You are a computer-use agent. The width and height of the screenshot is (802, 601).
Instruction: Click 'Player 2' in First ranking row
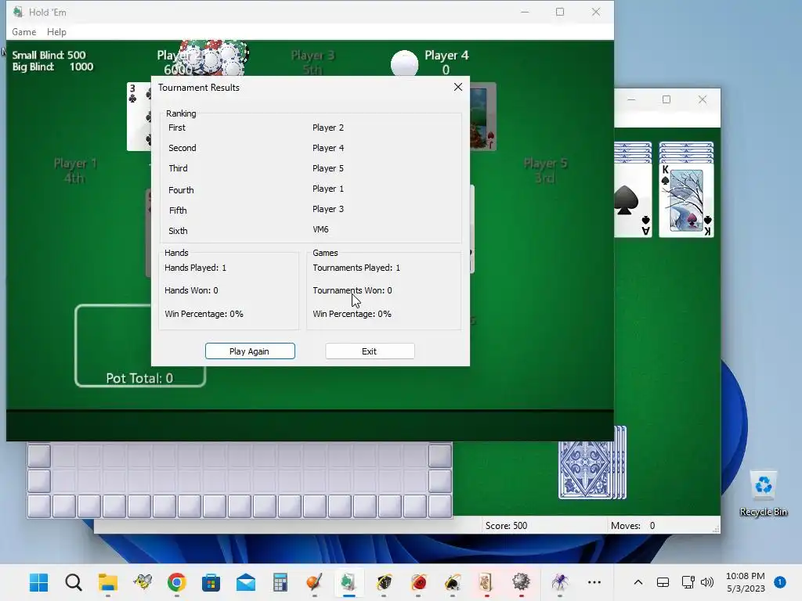coord(328,128)
